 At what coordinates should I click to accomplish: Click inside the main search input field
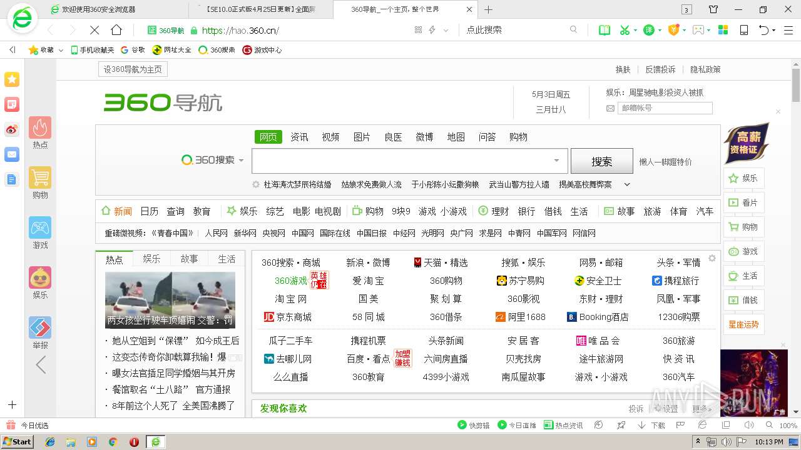coord(410,161)
